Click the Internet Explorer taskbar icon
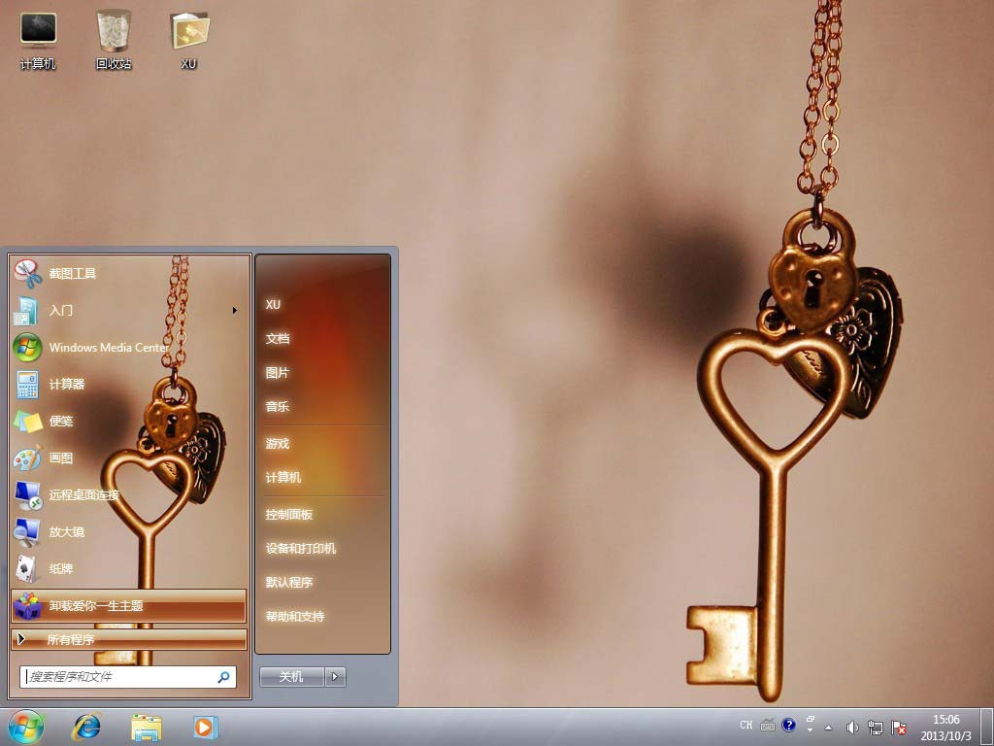The image size is (994, 746). [x=87, y=727]
